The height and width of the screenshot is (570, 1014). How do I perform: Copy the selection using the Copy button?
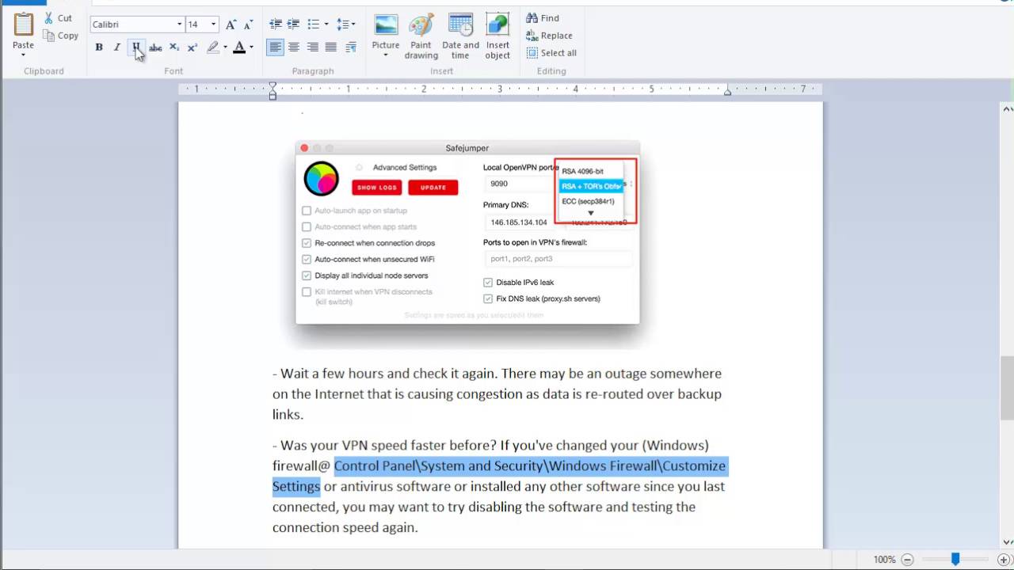[x=61, y=36]
